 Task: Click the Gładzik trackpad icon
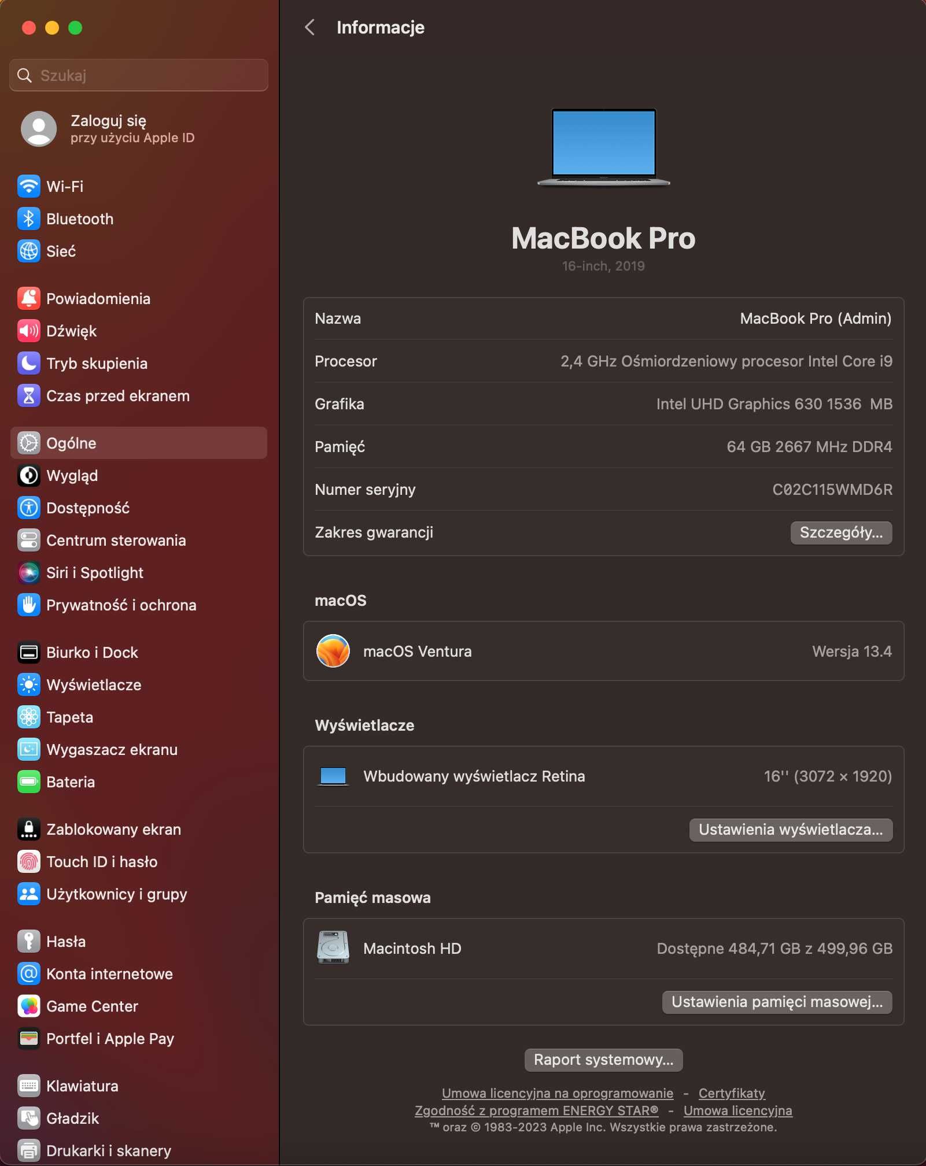(29, 1118)
